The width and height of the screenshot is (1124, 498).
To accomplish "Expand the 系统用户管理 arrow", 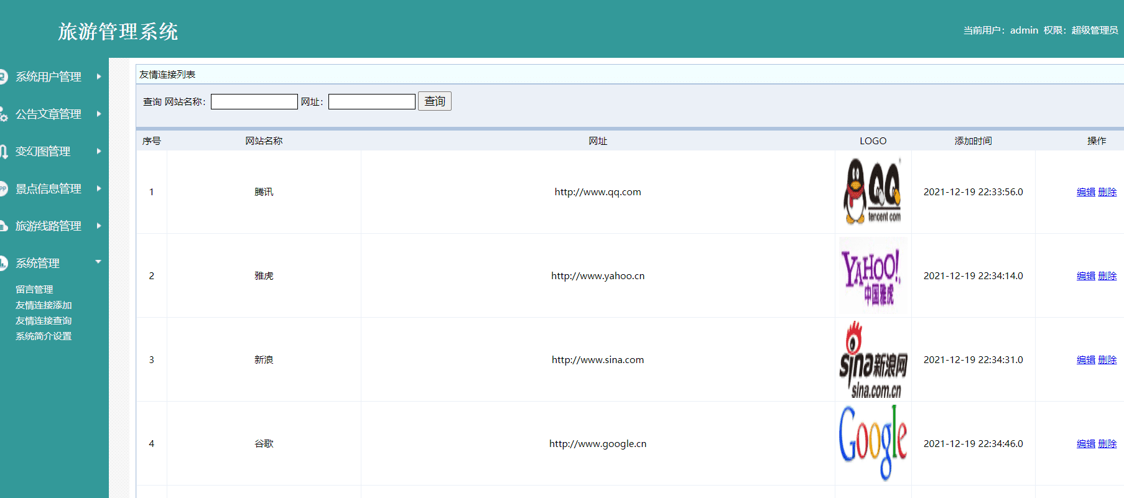I will click(99, 76).
